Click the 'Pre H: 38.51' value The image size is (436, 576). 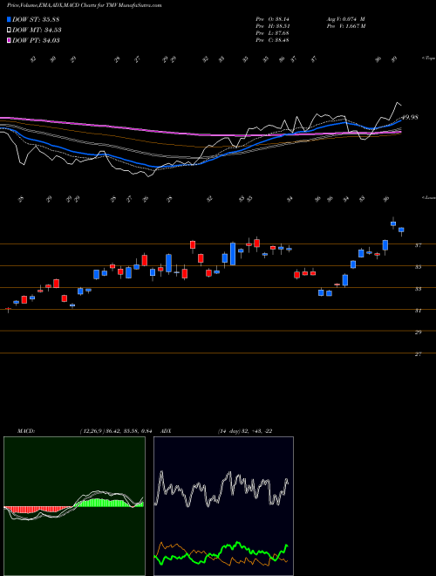(x=273, y=26)
